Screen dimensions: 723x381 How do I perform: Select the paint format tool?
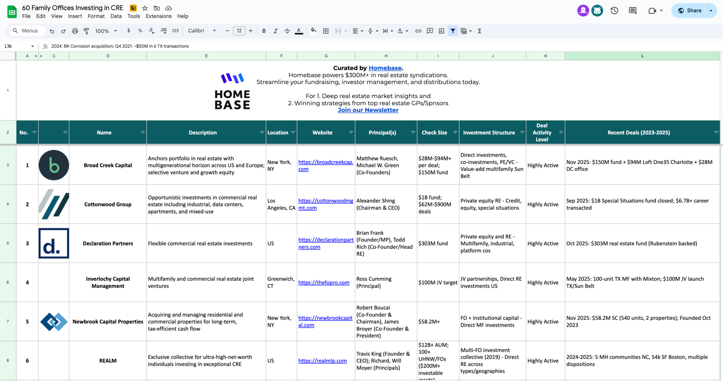click(x=86, y=31)
